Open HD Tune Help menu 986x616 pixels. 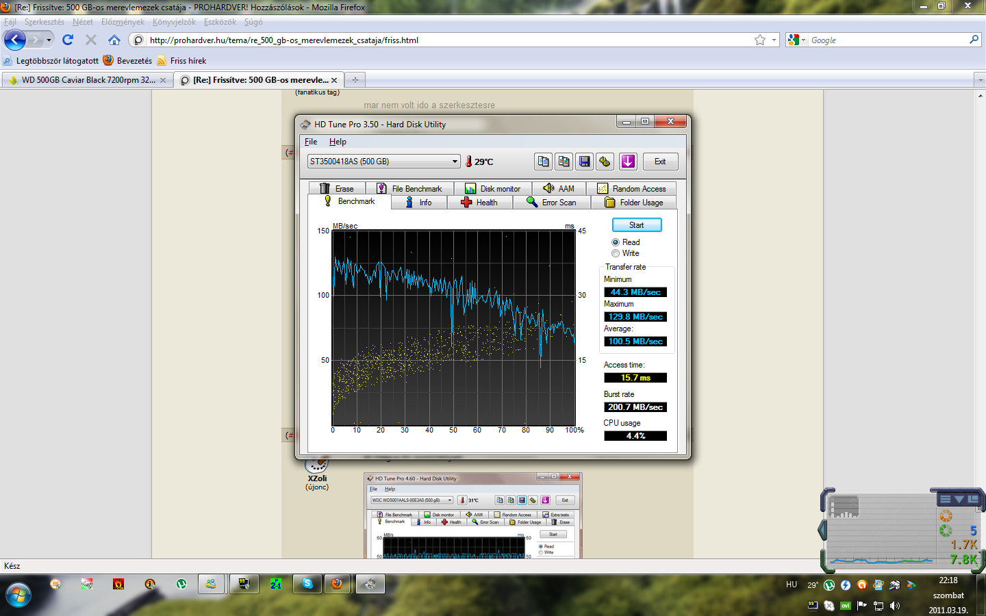(x=338, y=142)
